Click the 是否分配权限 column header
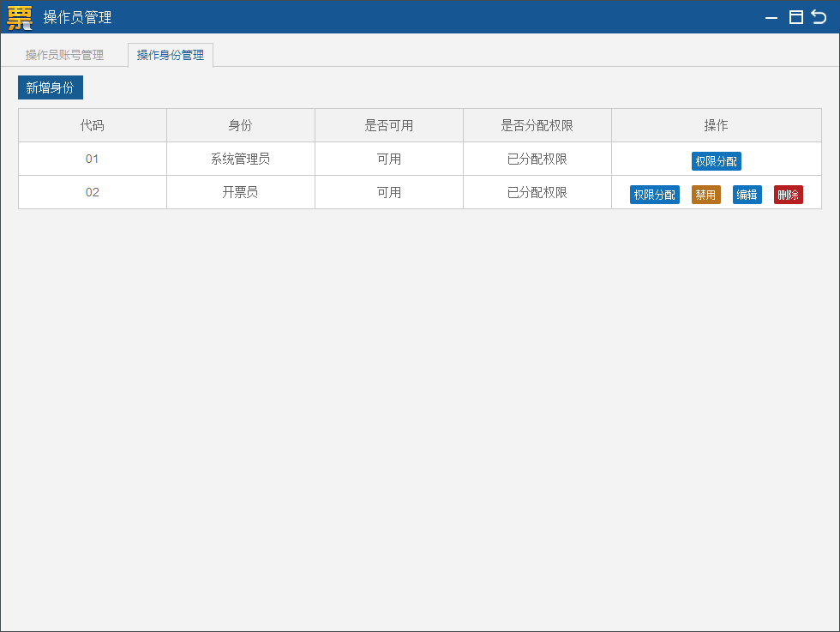Viewport: 840px width, 632px height. pos(537,125)
